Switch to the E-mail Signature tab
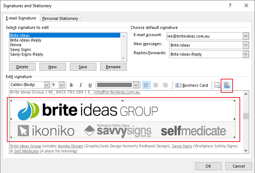 [x=21, y=18]
